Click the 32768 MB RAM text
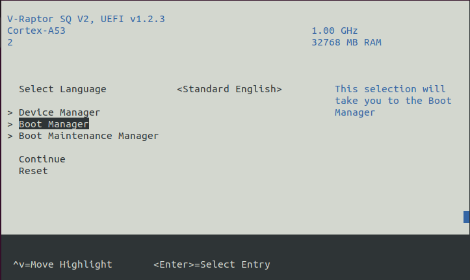The width and height of the screenshot is (470, 280). point(346,42)
